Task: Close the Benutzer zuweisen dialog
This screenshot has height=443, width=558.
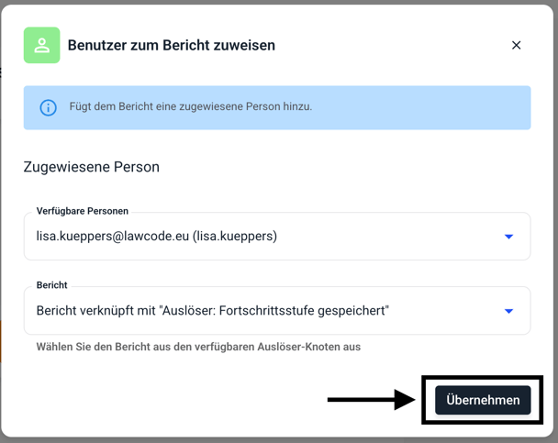Action: (516, 45)
